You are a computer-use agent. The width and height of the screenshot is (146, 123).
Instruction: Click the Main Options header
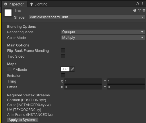tap(18, 45)
